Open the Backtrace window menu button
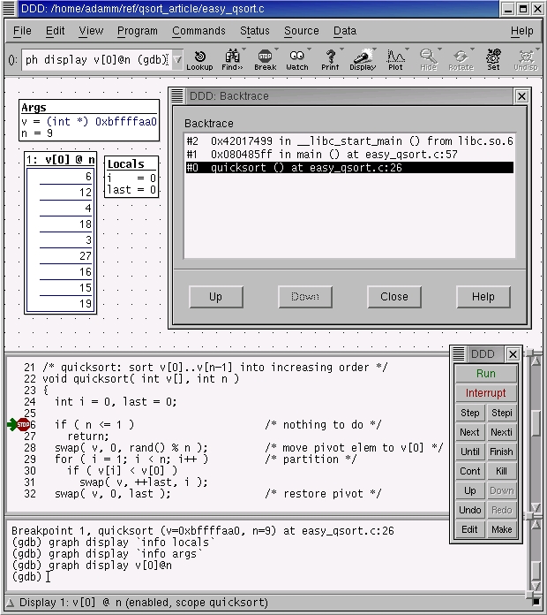The image size is (547, 615). [176, 96]
